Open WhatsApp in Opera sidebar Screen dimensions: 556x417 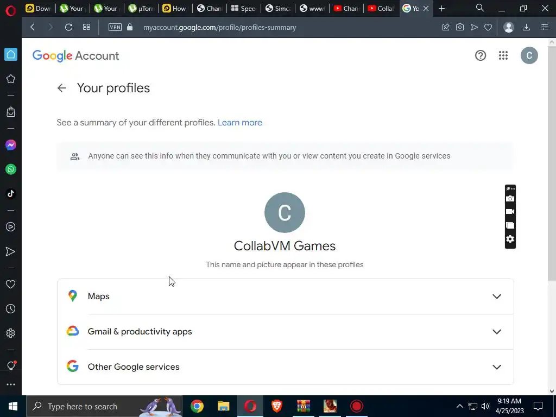click(11, 169)
